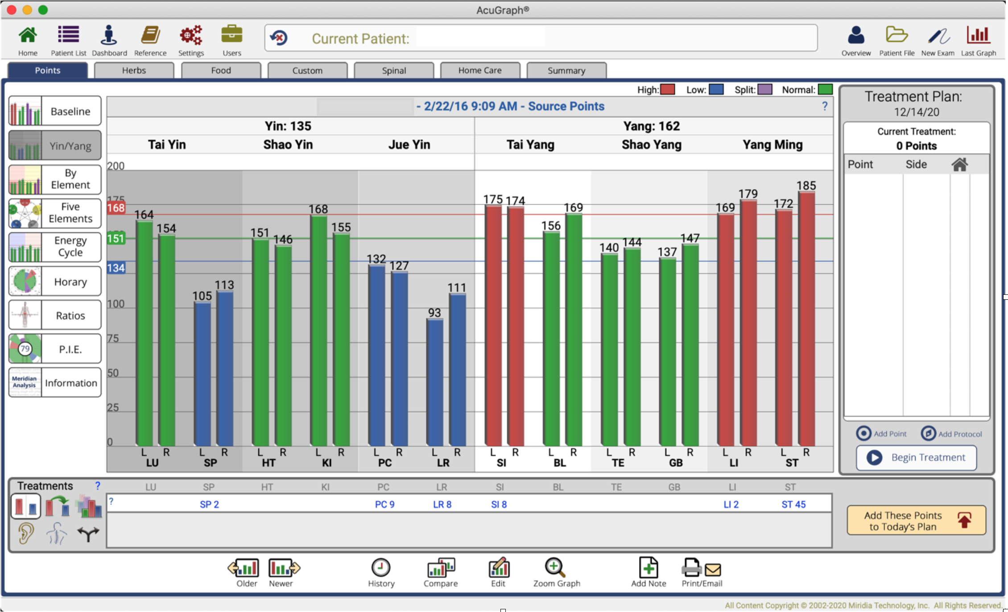Click the Add Protocol link

click(x=951, y=434)
